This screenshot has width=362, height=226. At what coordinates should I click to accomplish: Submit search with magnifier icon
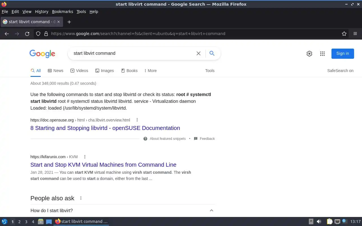tap(212, 53)
